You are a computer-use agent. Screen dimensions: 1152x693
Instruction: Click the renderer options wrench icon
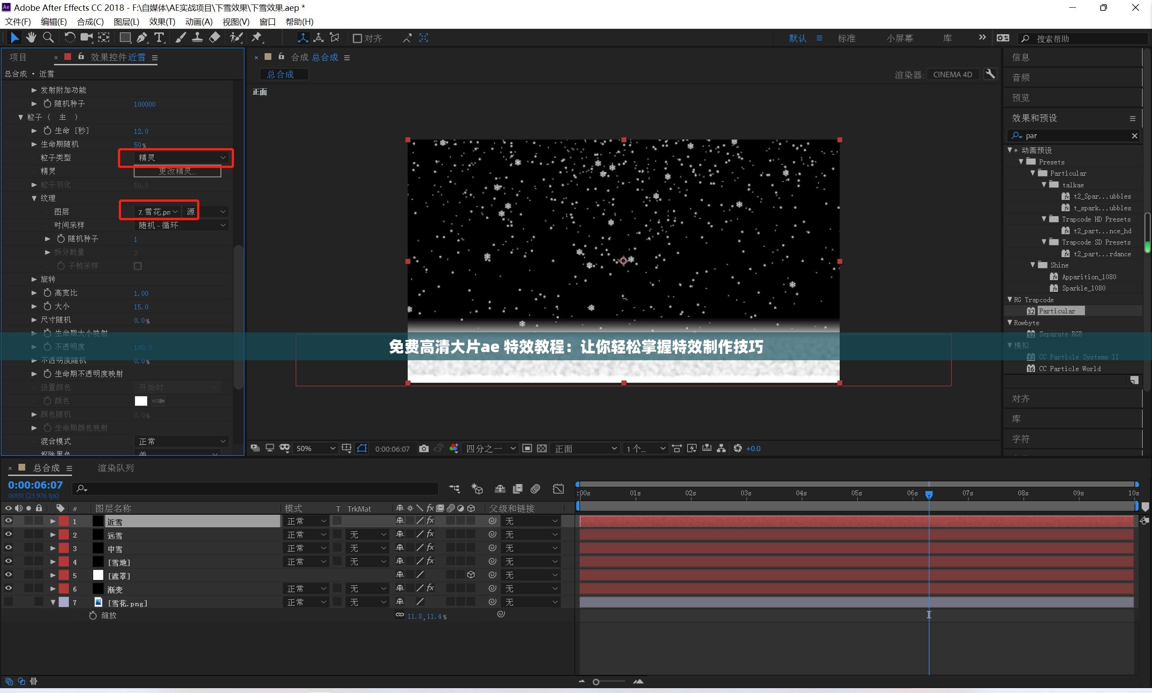tap(990, 74)
